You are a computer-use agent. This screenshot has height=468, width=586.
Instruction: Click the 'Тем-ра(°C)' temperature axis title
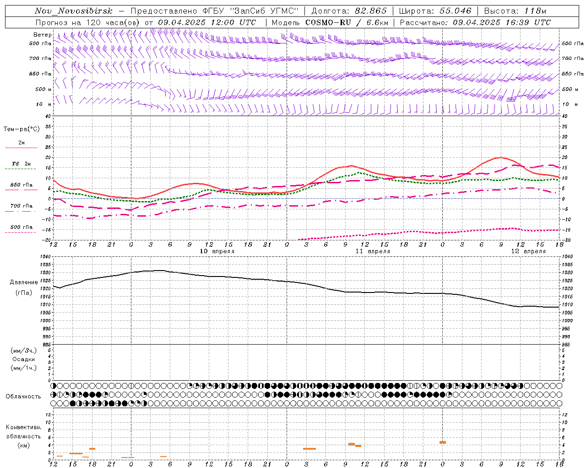point(22,129)
